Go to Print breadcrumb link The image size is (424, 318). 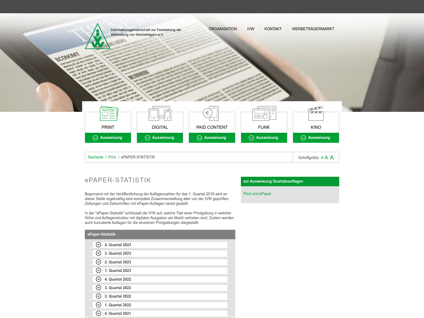pyautogui.click(x=112, y=157)
